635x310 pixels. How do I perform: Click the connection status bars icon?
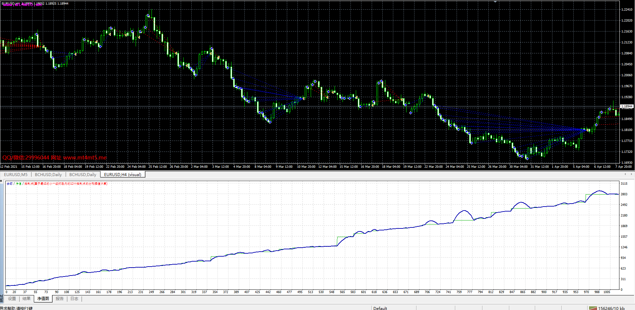(x=593, y=308)
